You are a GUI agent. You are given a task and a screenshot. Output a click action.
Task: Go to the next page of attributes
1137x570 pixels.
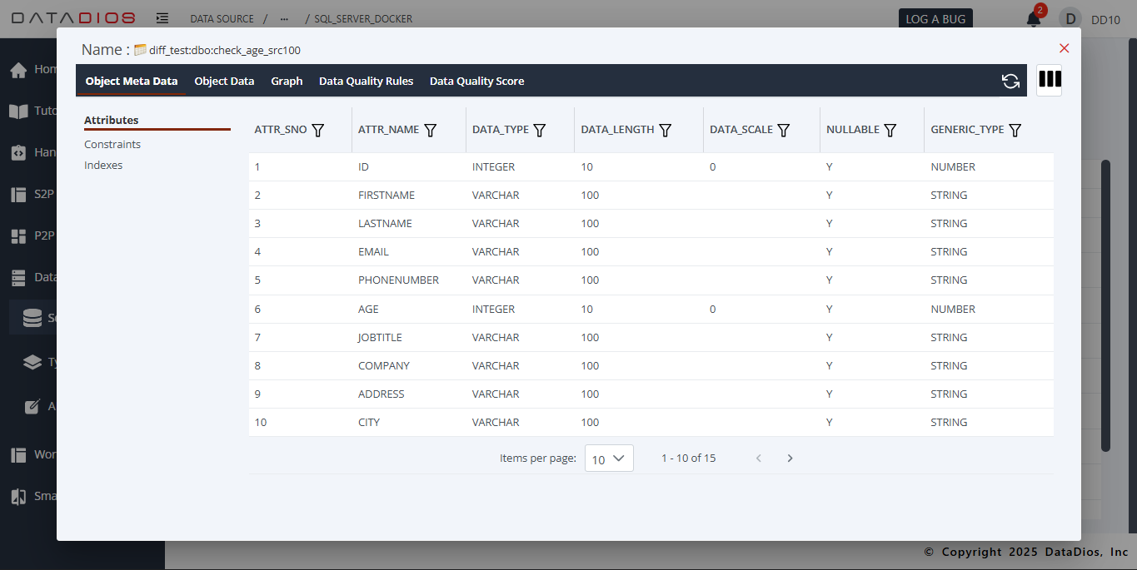coord(790,458)
